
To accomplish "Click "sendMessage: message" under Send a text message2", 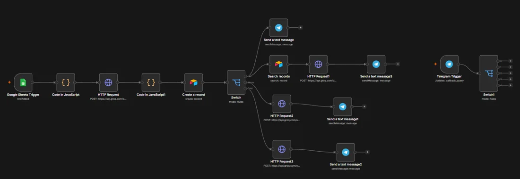I will (x=346, y=169).
